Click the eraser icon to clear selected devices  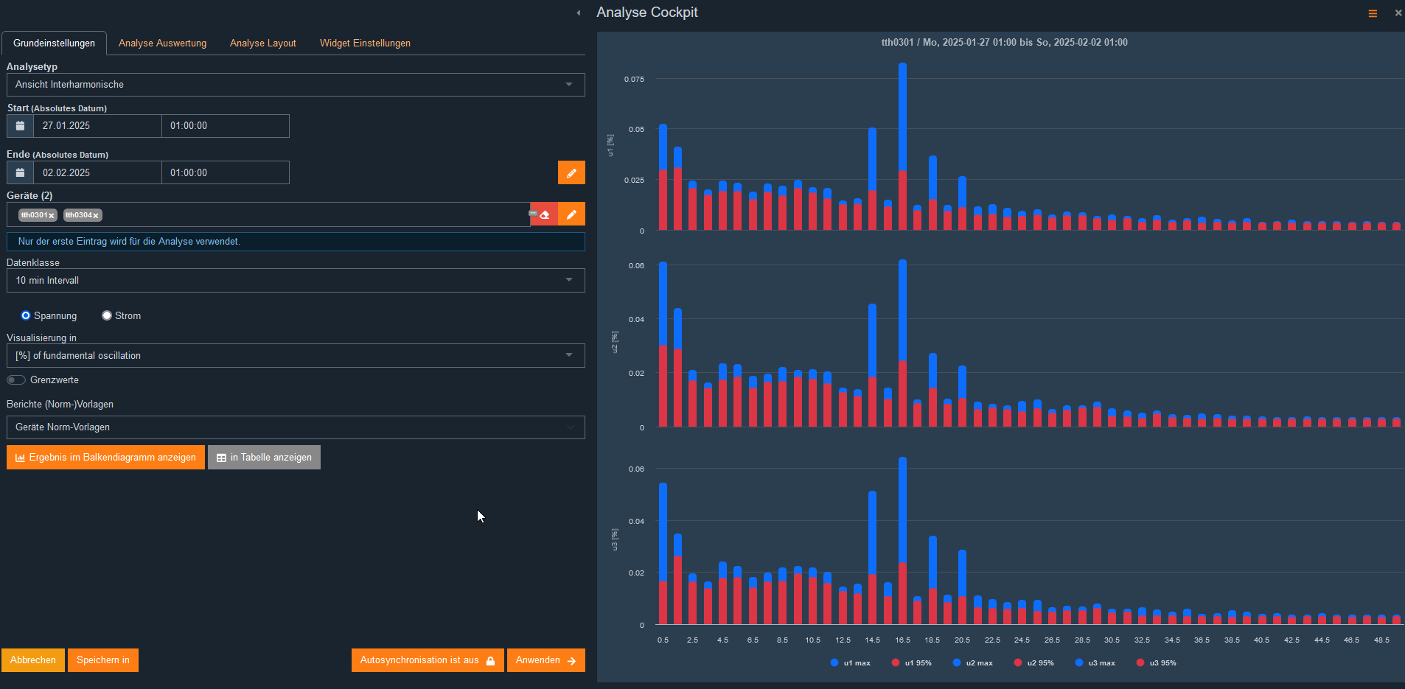tap(544, 214)
